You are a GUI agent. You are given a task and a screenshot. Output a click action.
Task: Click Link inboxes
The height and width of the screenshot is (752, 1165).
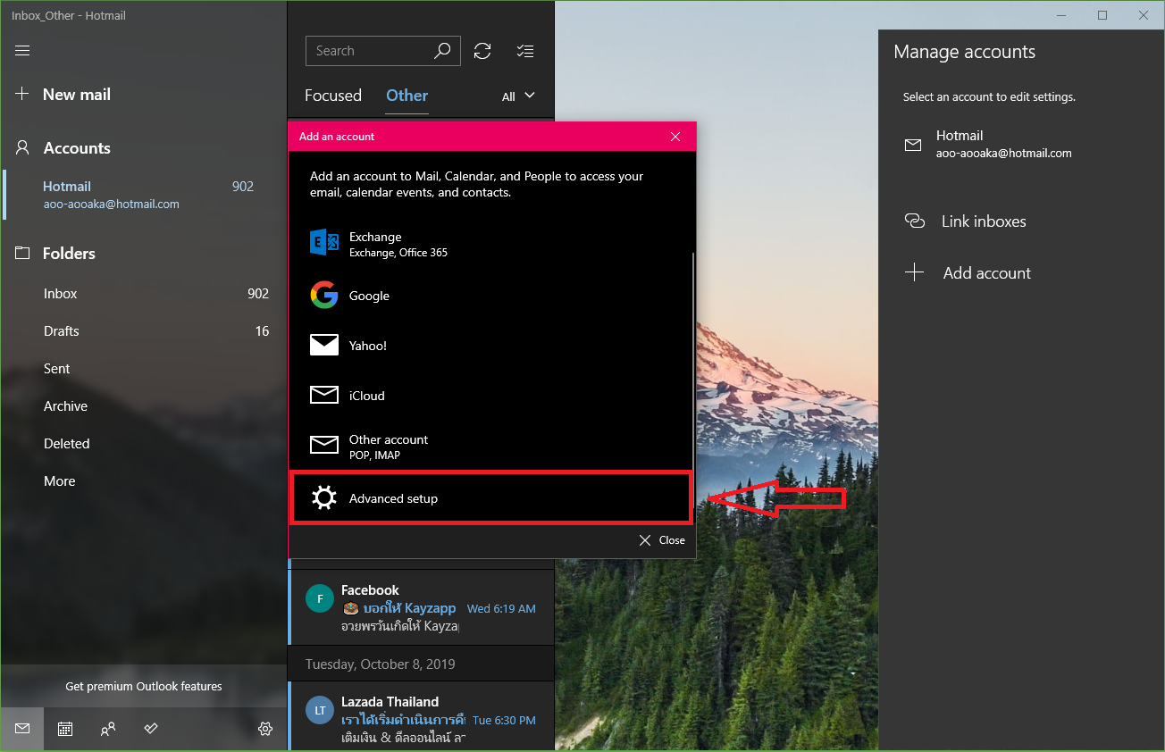1021,221
